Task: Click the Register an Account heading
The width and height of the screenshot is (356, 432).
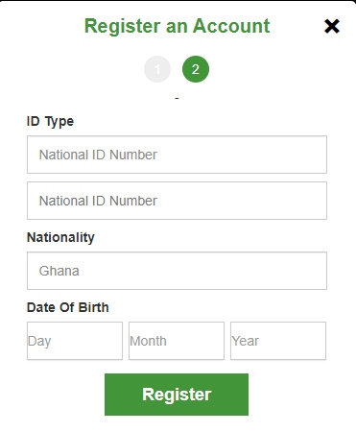Action: tap(177, 26)
